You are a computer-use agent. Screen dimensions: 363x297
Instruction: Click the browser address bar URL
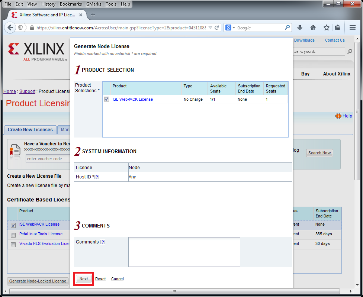(121, 28)
